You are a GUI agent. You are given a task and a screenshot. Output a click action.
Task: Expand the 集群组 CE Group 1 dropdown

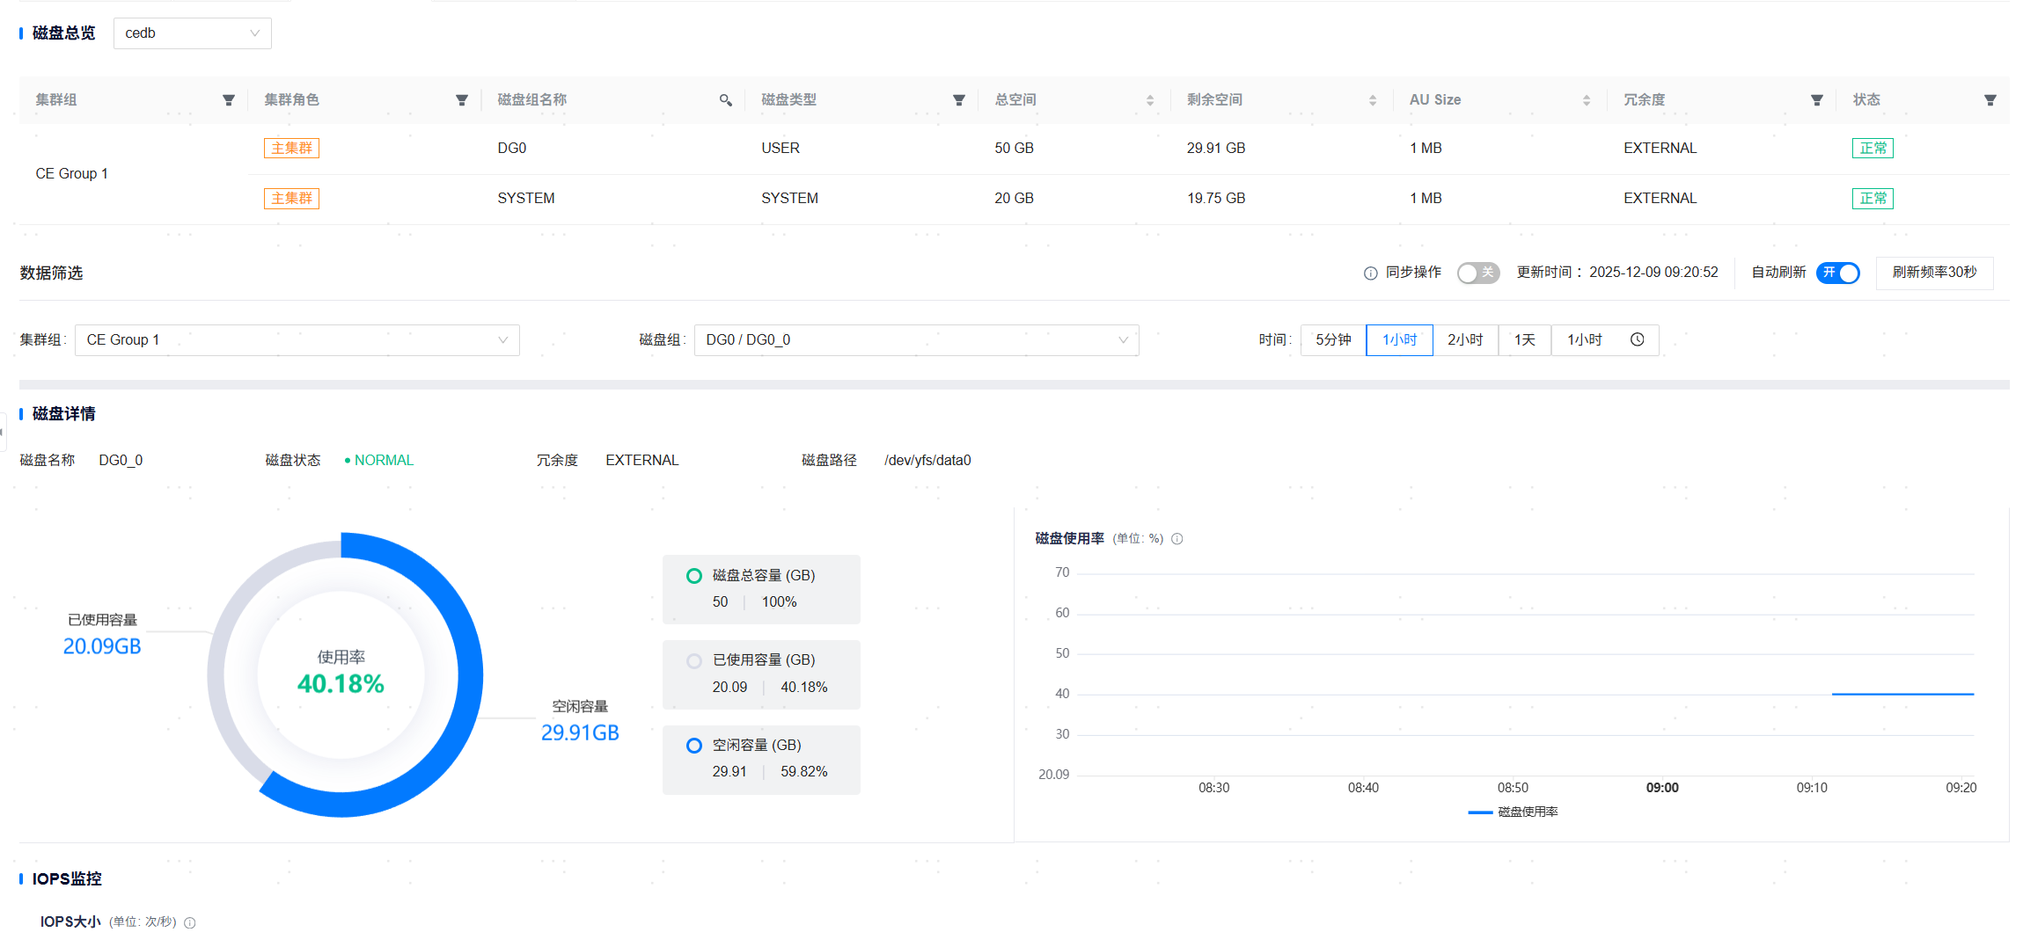point(297,340)
